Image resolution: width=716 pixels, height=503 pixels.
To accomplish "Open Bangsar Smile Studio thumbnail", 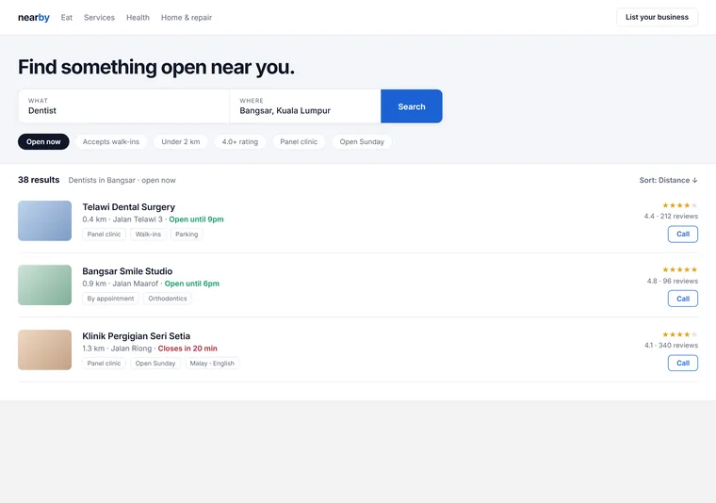I will [45, 284].
